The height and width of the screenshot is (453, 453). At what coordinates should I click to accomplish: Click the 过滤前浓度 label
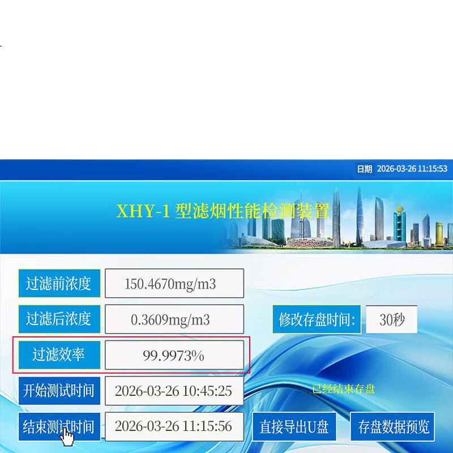coord(59,284)
